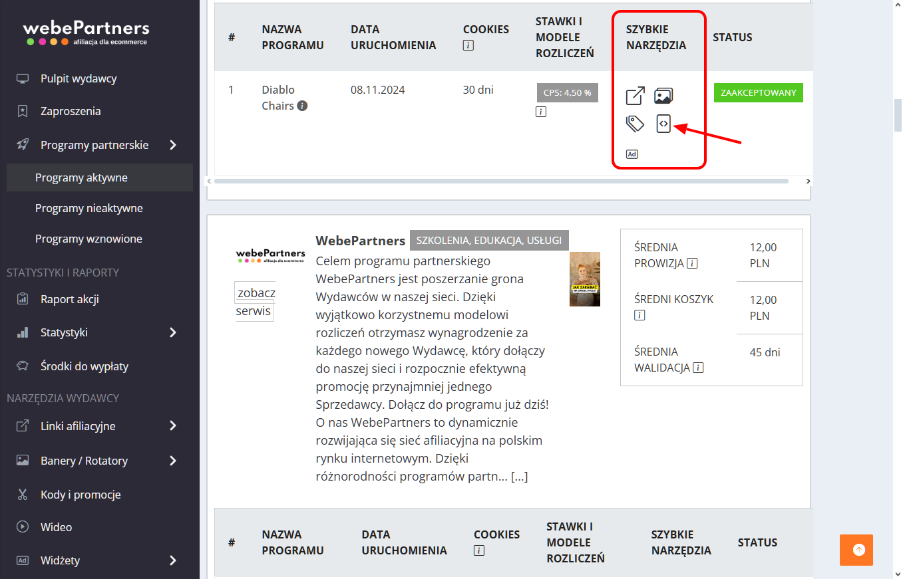Click the Wideo play icon
Viewport: 903px width, 579px height.
click(x=23, y=527)
